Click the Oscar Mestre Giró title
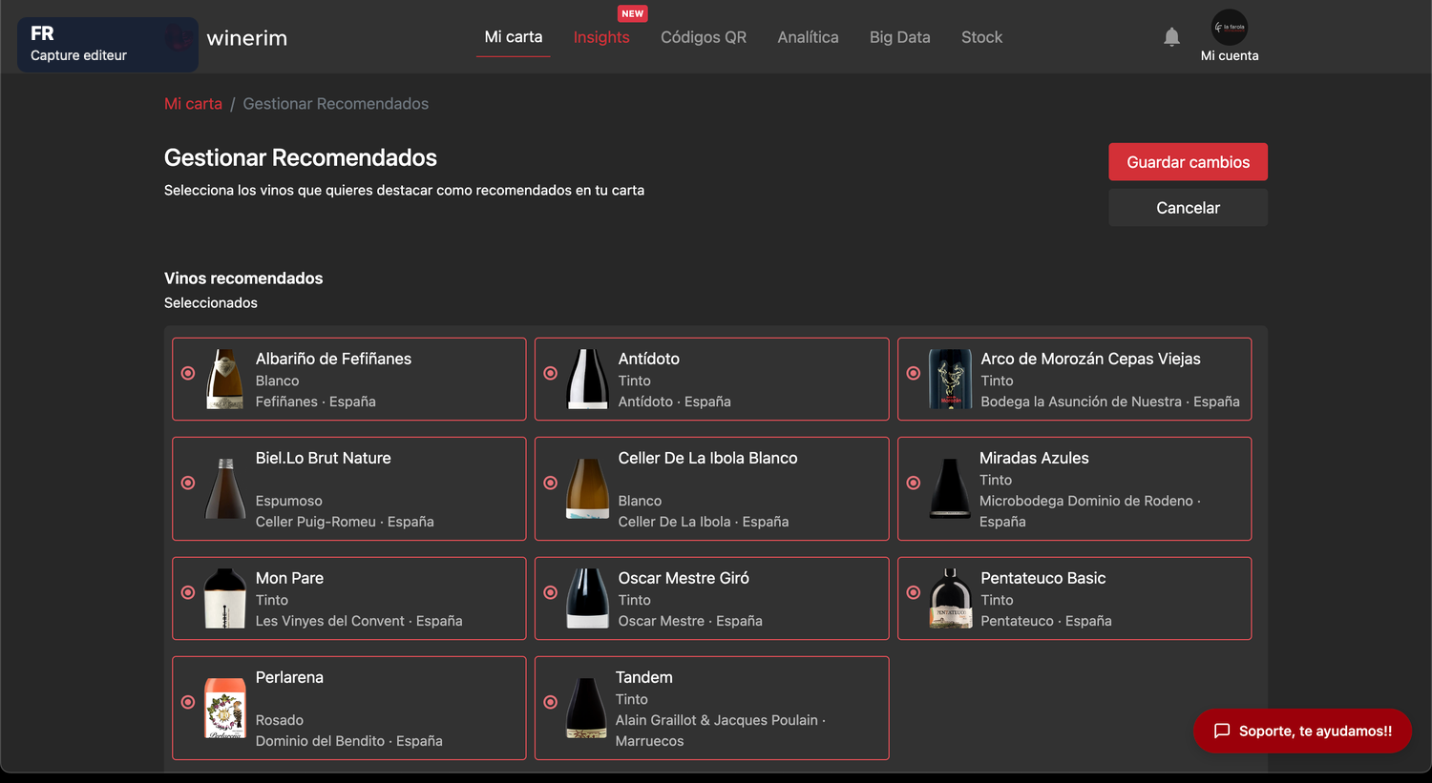 [x=684, y=578]
